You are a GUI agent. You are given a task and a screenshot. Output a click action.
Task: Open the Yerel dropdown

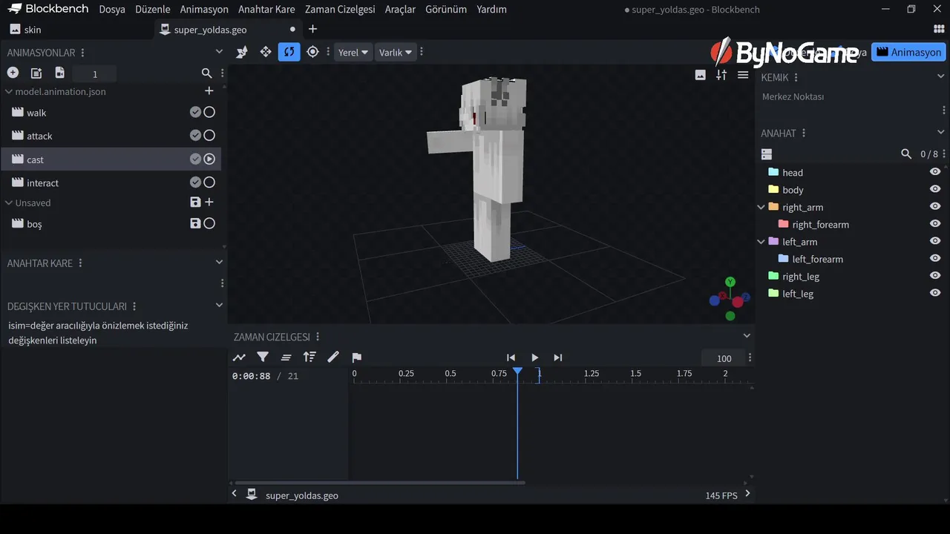pyautogui.click(x=353, y=53)
